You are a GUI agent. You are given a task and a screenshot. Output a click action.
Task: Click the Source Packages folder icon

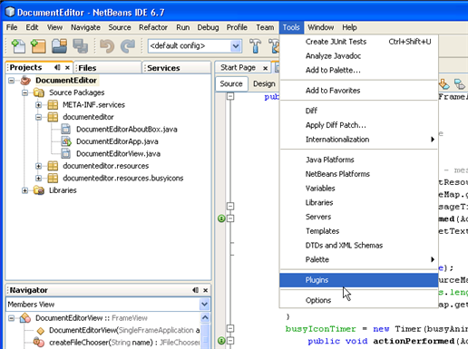pyautogui.click(x=39, y=92)
